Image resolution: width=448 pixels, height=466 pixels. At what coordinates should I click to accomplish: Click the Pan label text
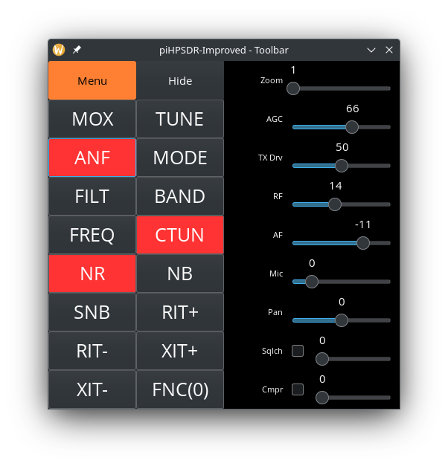tap(275, 312)
